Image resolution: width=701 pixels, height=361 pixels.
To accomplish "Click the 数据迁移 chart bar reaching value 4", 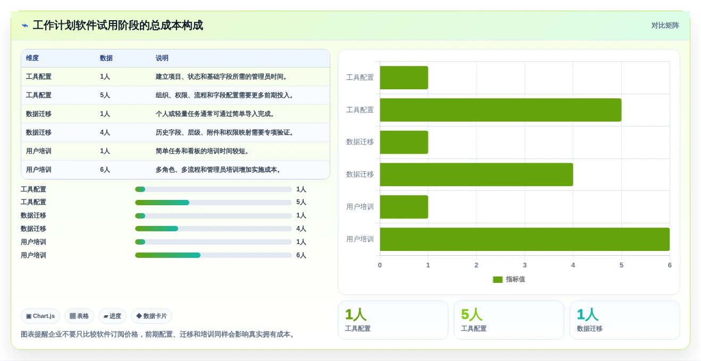I will click(x=477, y=174).
